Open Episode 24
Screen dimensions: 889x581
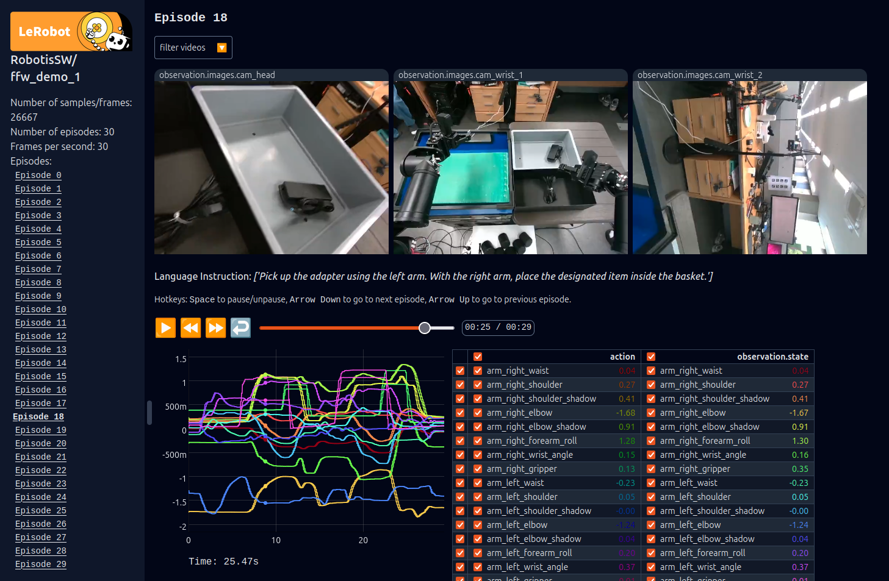coord(40,497)
